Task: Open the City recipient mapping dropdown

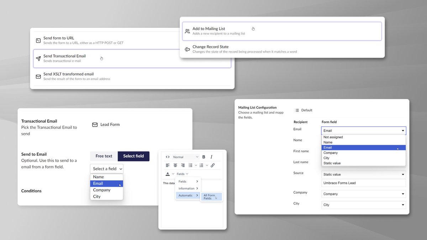Action: pos(363,205)
